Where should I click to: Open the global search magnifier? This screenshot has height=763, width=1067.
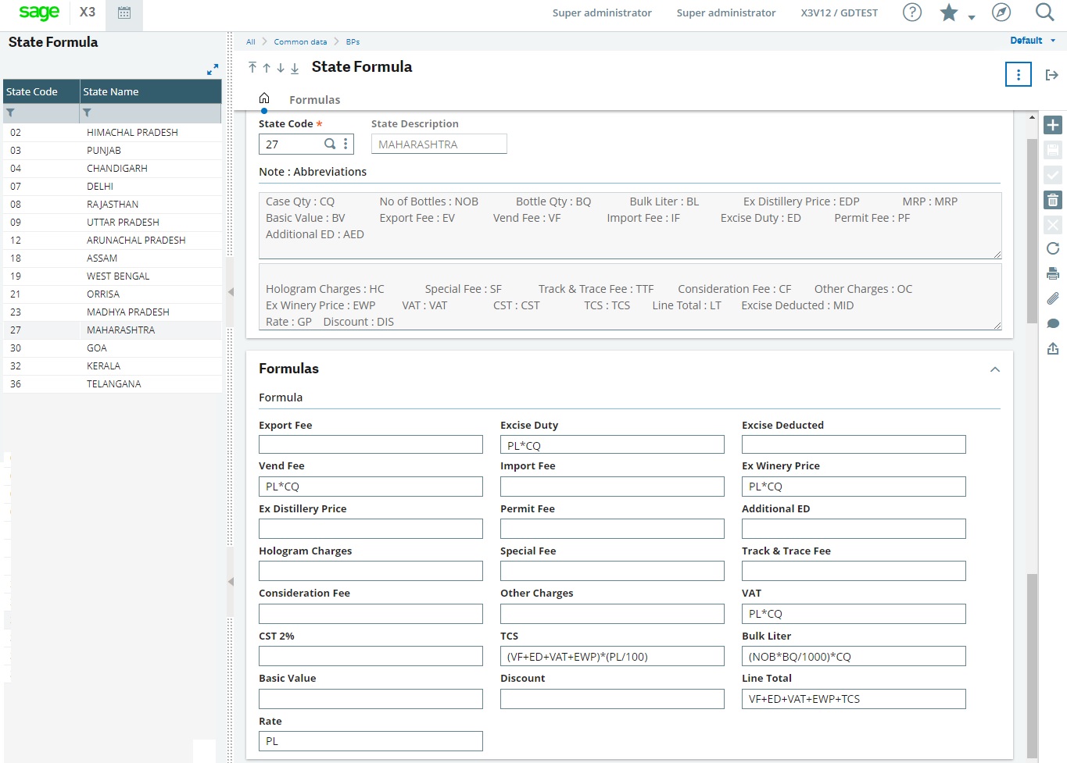tap(1045, 12)
